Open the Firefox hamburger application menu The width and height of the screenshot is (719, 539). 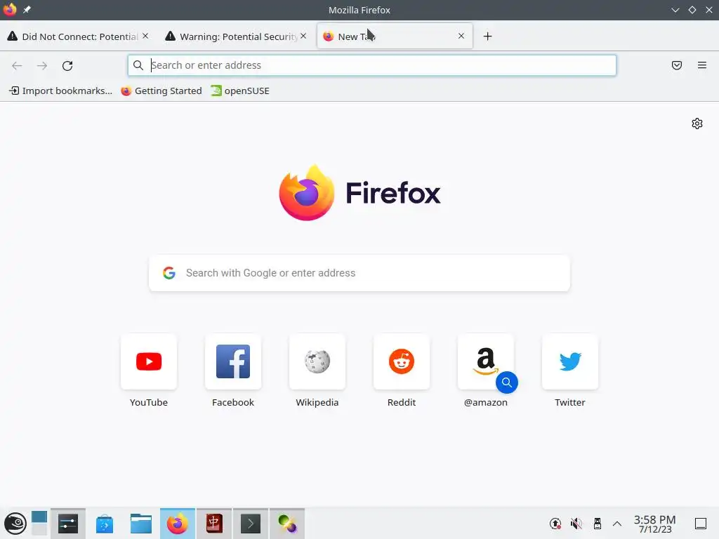pos(702,65)
